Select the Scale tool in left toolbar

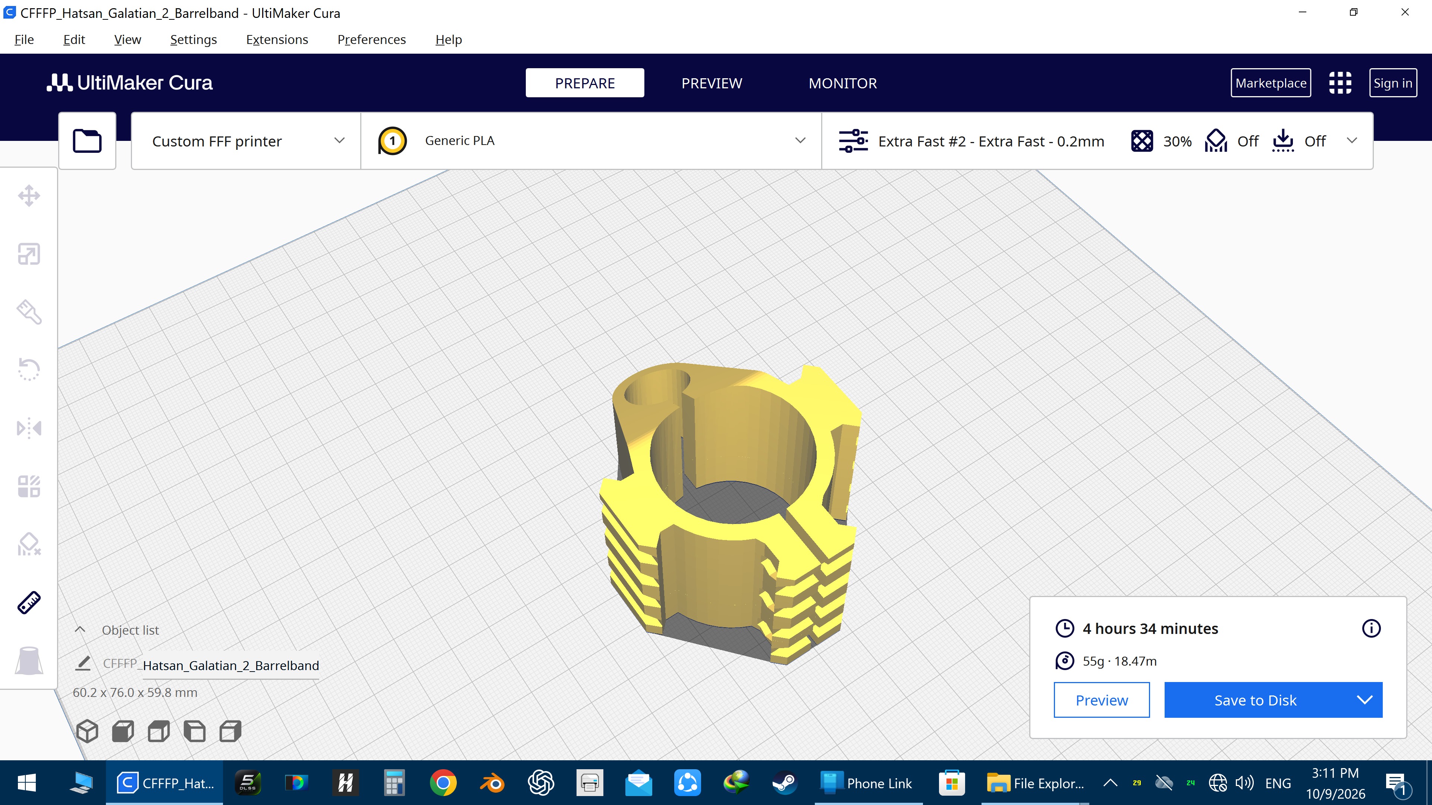click(29, 254)
